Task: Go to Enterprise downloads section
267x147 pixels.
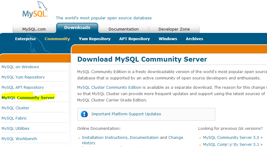Action: tap(25, 39)
